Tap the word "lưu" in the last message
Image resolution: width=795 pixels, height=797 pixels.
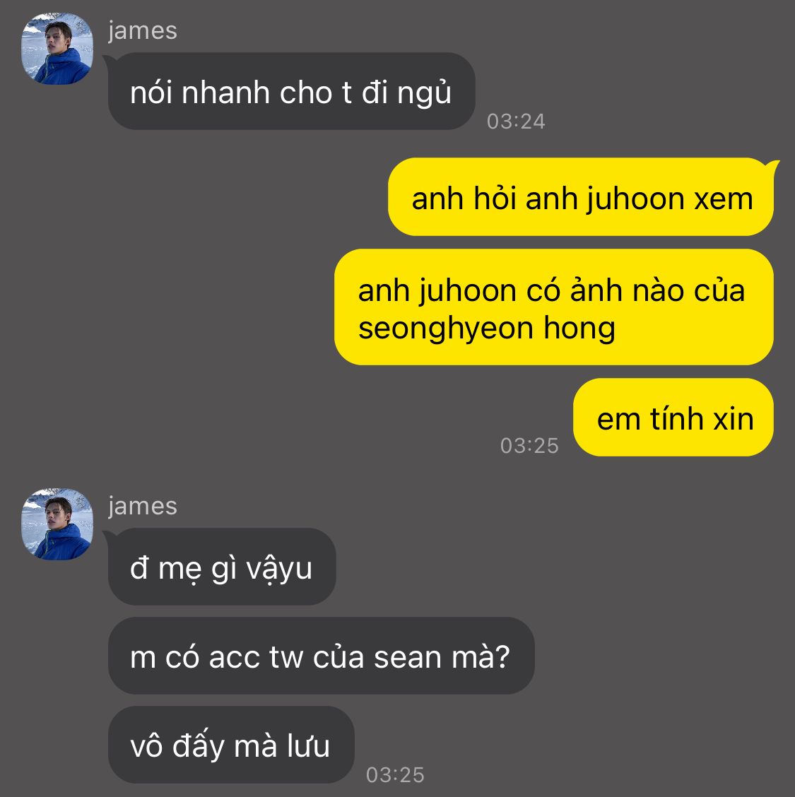(x=309, y=746)
